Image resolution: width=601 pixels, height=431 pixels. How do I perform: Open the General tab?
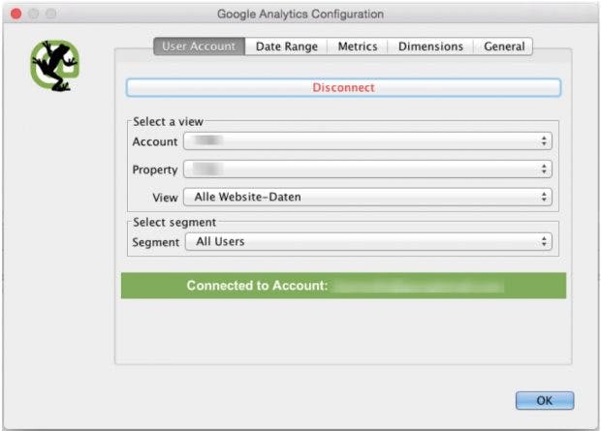tap(504, 46)
